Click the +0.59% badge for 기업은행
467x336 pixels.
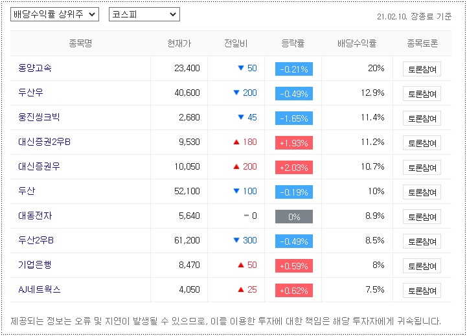[x=294, y=266]
